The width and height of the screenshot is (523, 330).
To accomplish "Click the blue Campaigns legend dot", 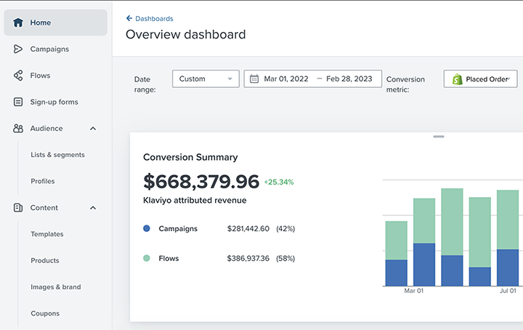I will click(147, 228).
